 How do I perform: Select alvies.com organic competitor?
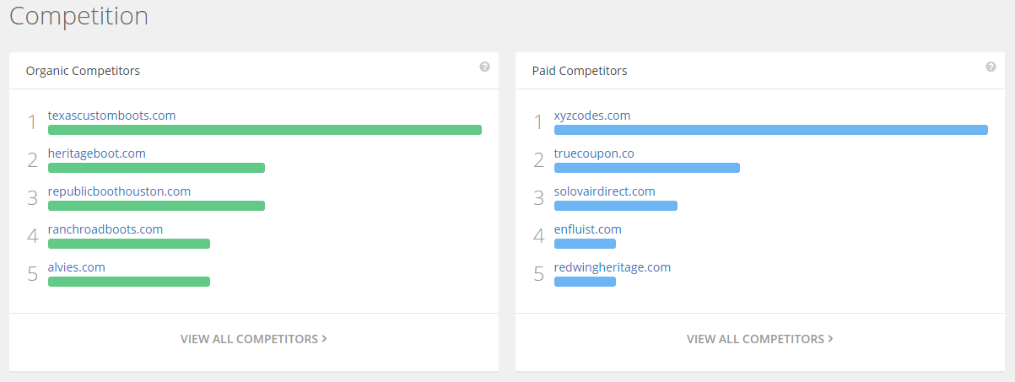point(77,267)
